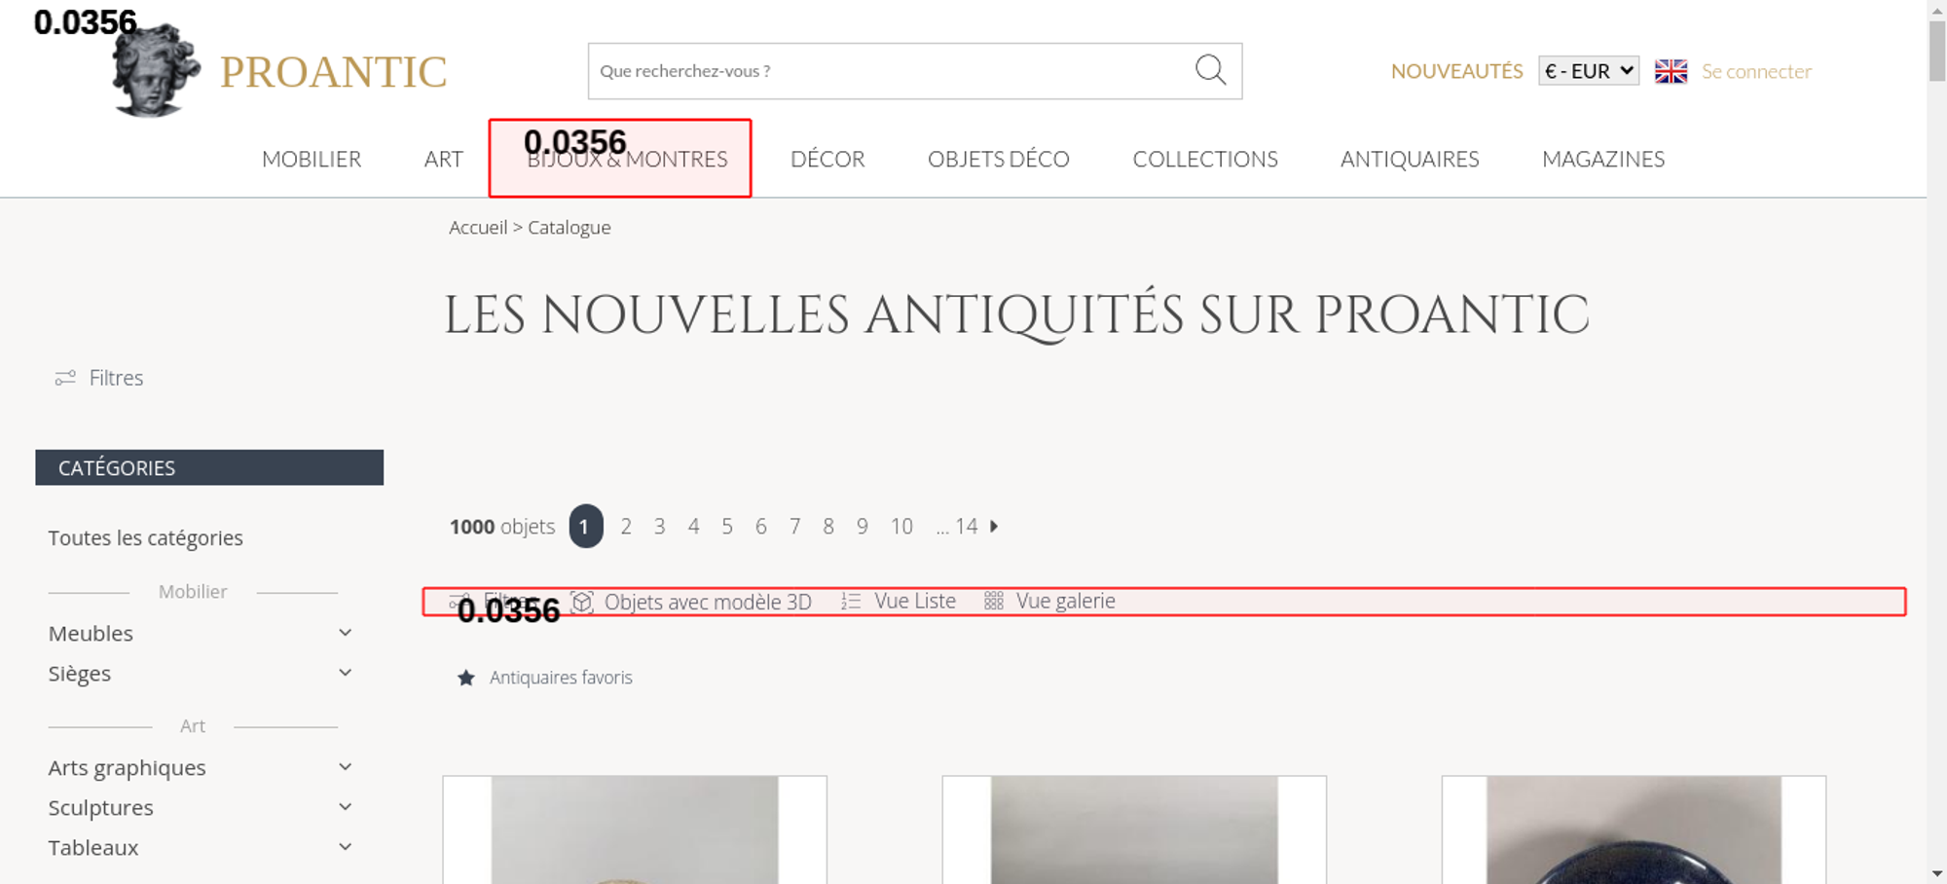
Task: Click the Se connecter link
Action: coord(1756,71)
